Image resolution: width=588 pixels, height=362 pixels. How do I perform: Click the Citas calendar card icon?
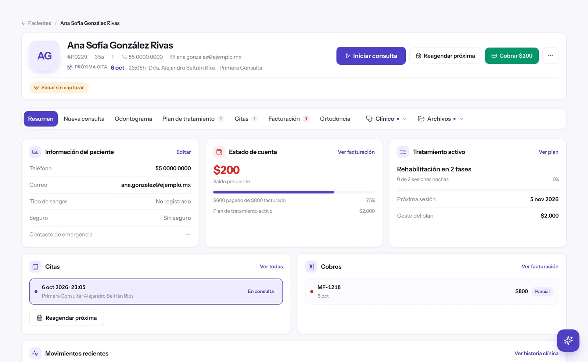point(35,267)
